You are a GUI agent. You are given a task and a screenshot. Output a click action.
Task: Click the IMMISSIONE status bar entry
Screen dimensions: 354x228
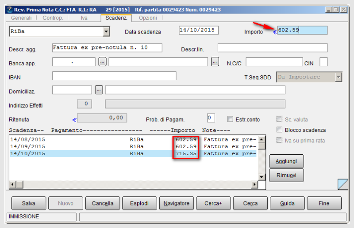point(42,217)
